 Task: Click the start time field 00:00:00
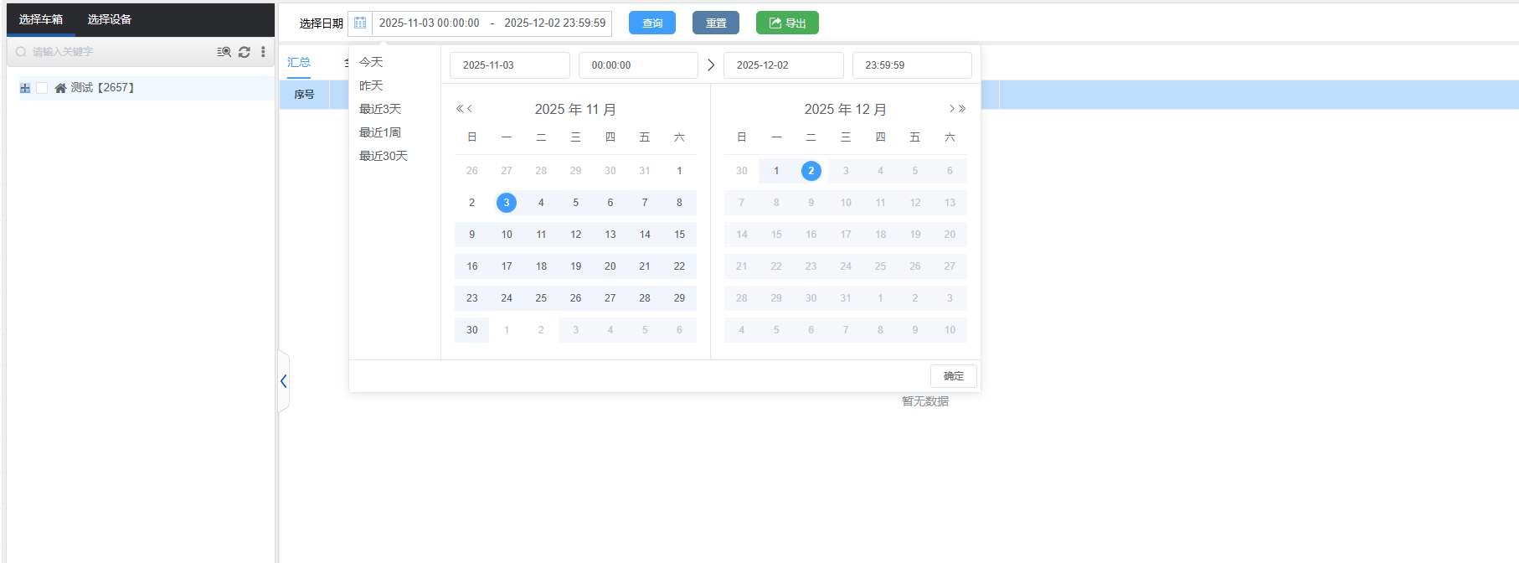[637, 65]
